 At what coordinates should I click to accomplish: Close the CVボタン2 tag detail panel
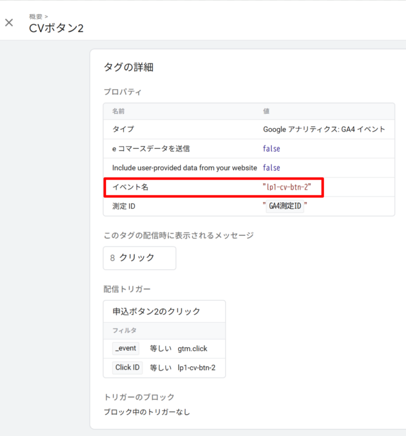tap(9, 23)
